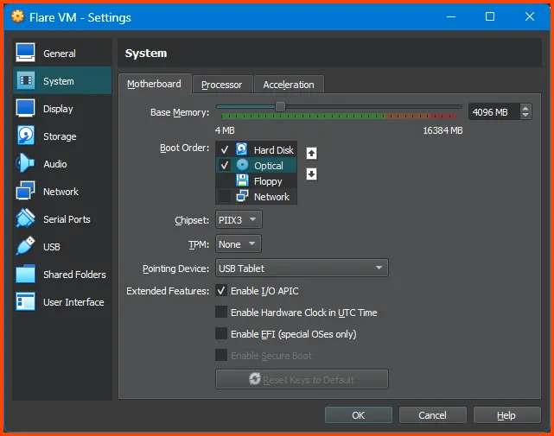Click the Help button
The image size is (554, 436).
(506, 415)
